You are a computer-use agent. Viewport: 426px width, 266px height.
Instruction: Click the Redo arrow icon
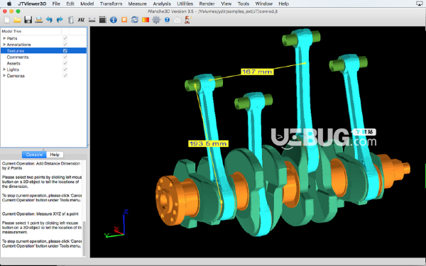pos(60,20)
